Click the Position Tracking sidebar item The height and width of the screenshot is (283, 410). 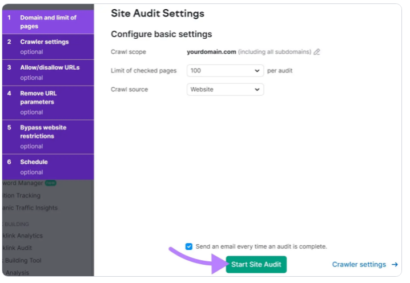(21, 196)
